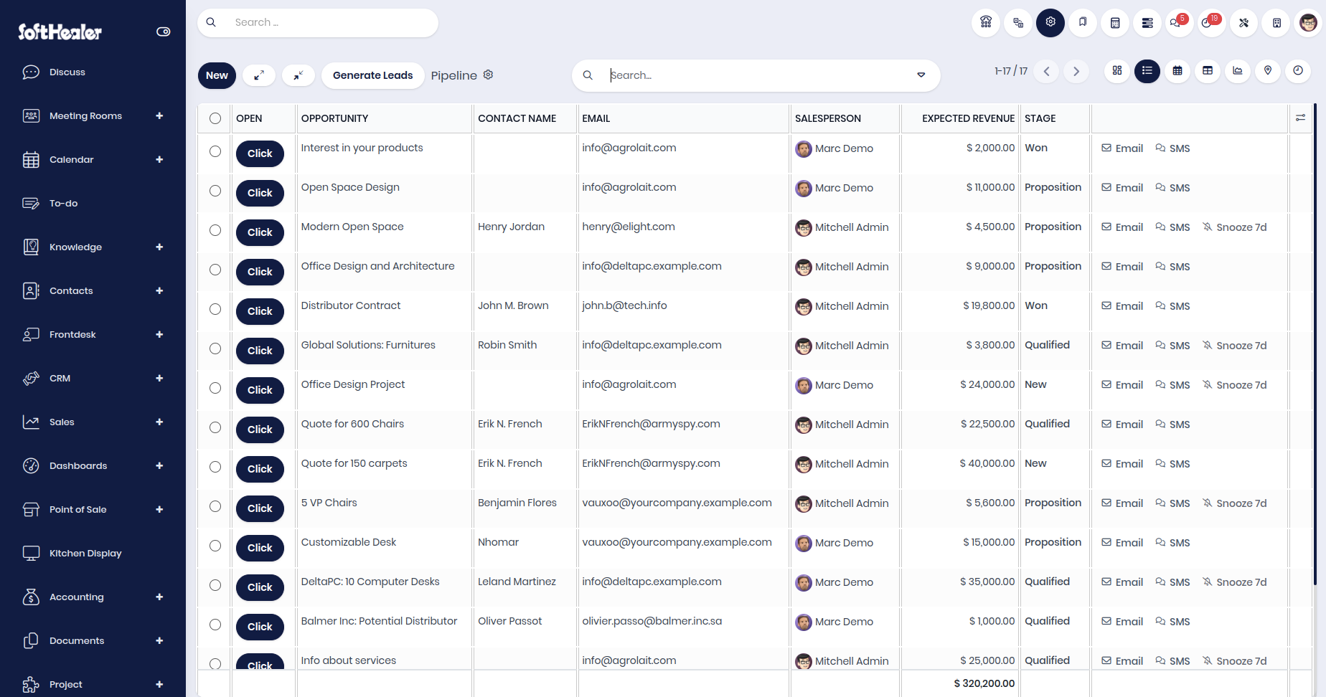This screenshot has width=1326, height=697.
Task: Open the debug tools wrench icon
Action: click(x=1244, y=22)
